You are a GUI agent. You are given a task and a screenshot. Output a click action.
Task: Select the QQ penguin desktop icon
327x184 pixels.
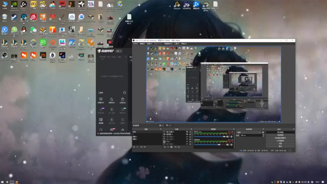[24, 31]
